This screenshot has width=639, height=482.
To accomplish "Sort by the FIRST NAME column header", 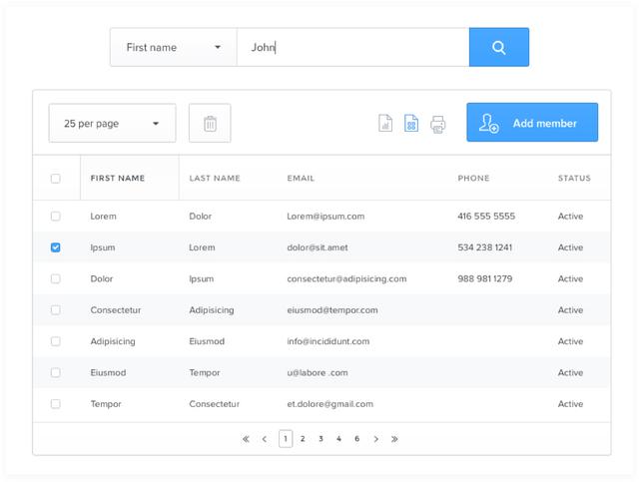I will [x=118, y=179].
